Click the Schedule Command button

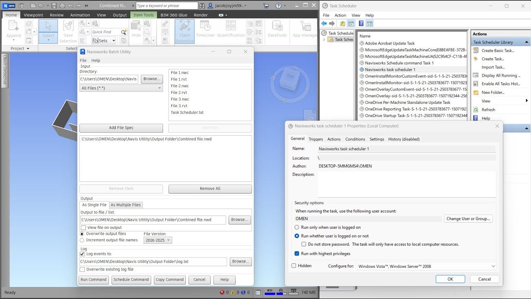131,279
